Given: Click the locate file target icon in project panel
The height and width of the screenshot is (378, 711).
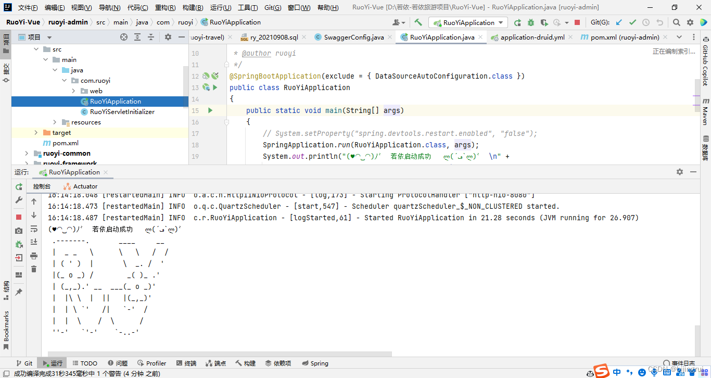Looking at the screenshot, I should coord(124,37).
